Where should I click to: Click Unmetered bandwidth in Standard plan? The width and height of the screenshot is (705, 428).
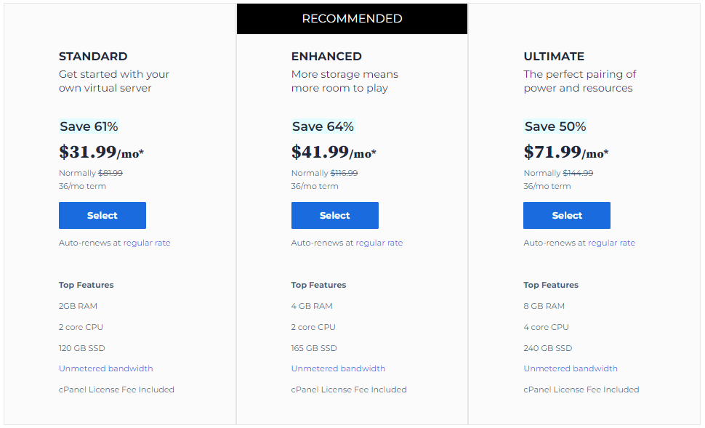tap(105, 368)
